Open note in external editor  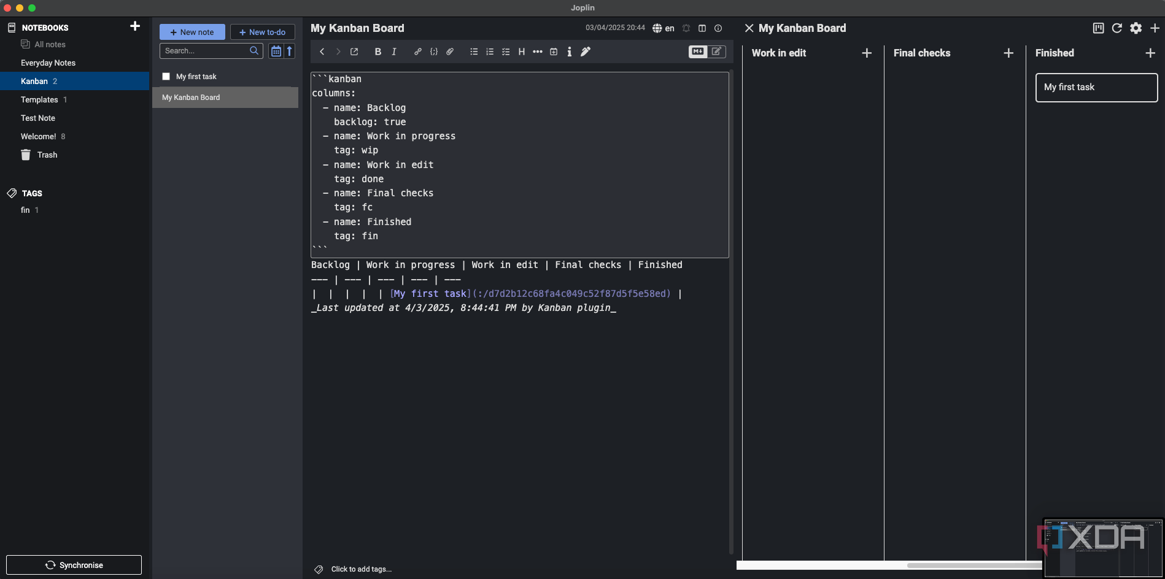click(354, 52)
